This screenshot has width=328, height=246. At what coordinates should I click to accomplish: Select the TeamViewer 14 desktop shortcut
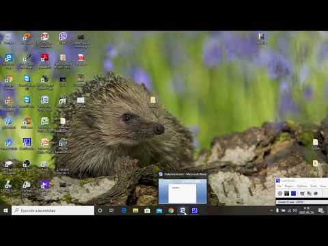(x=27, y=82)
